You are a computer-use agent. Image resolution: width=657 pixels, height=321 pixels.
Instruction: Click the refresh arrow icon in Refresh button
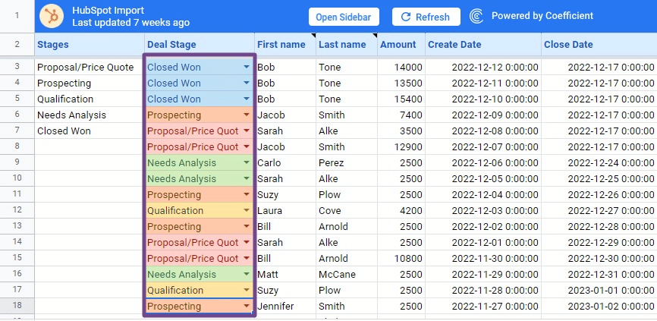coord(405,17)
